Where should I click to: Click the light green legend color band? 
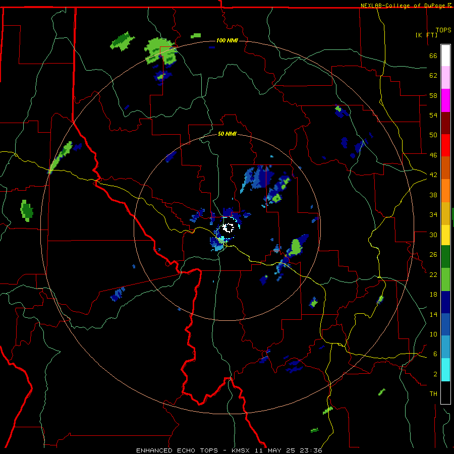[445, 279]
